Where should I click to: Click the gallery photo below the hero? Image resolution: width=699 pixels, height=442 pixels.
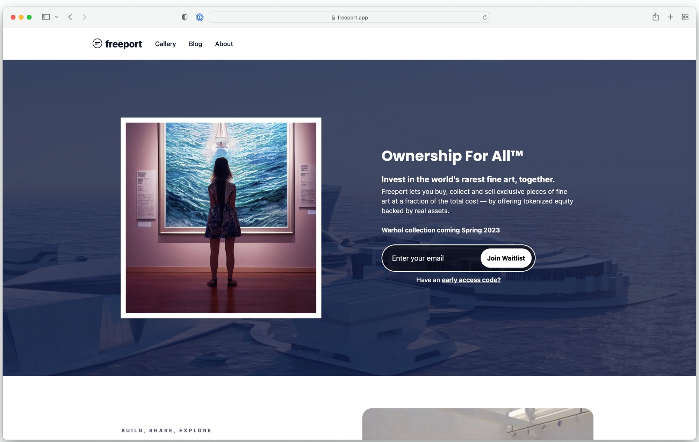[x=477, y=423]
